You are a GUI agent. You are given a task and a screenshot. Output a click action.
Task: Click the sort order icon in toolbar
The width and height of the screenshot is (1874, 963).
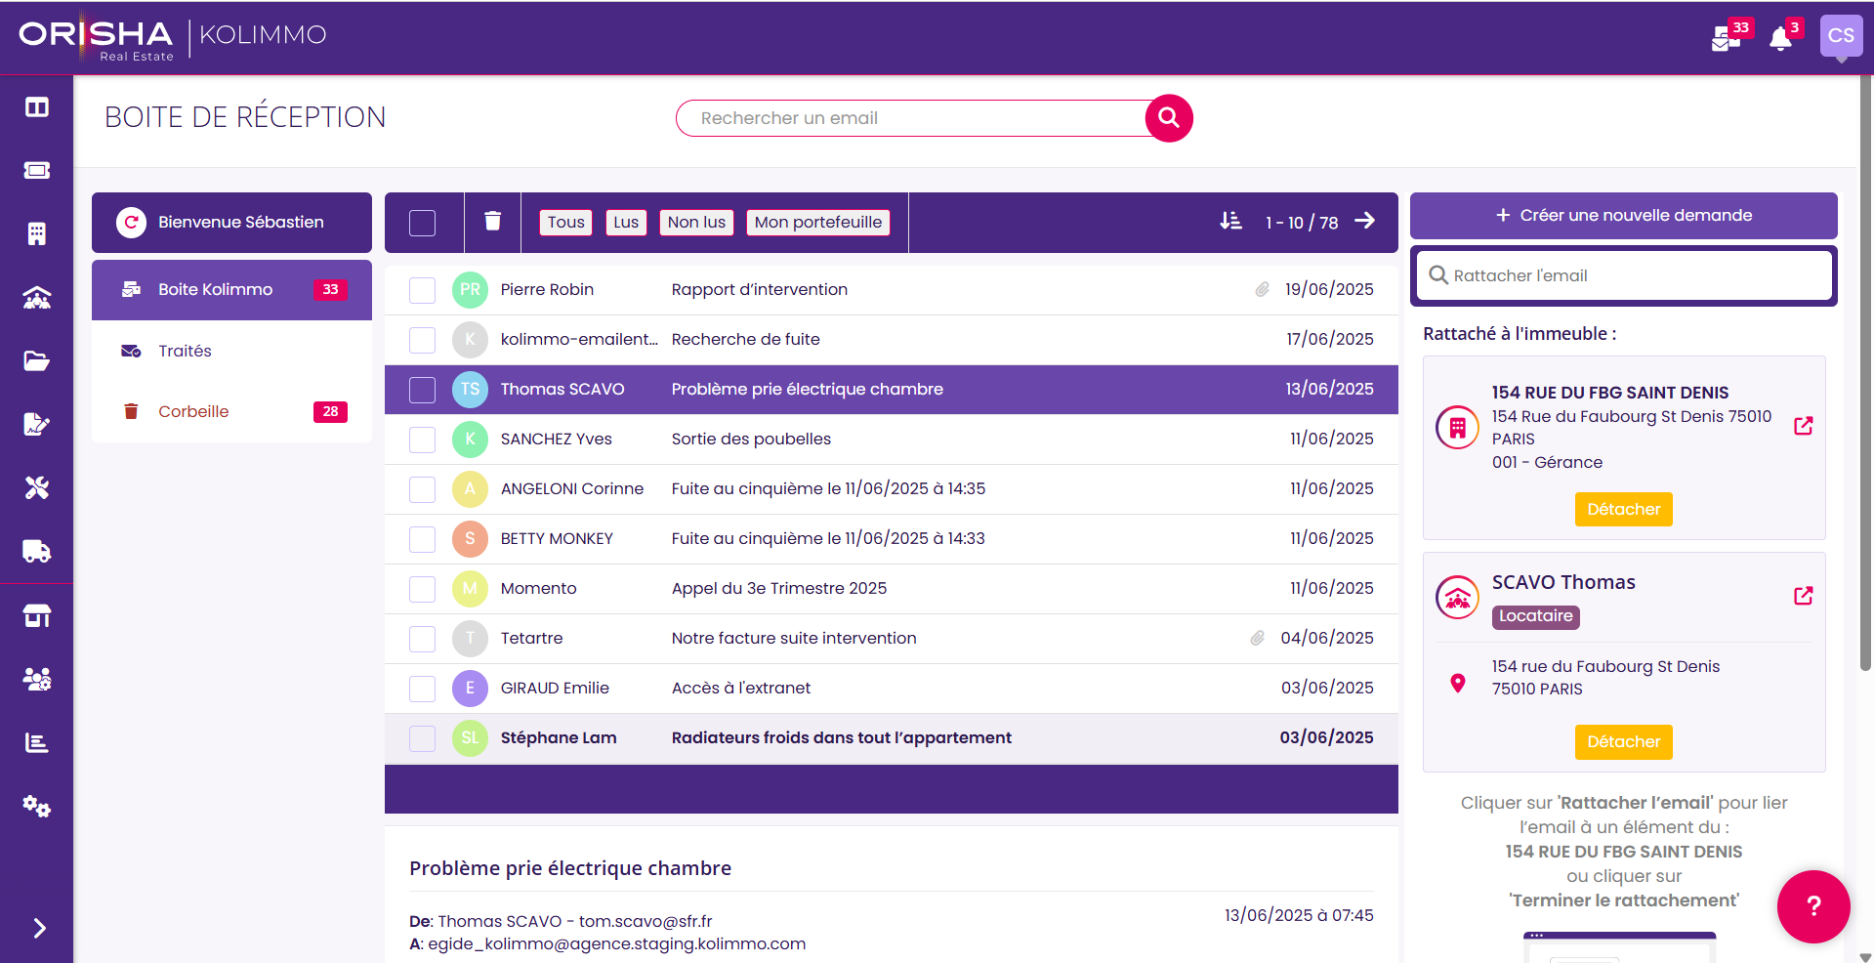pyautogui.click(x=1230, y=222)
